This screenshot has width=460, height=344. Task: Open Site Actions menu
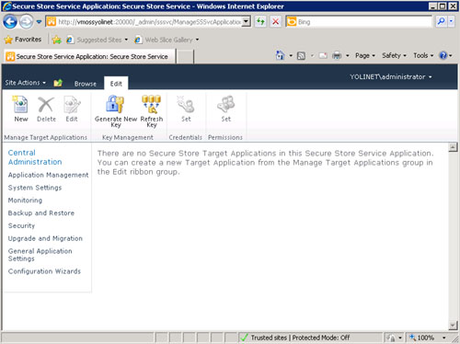(x=26, y=83)
